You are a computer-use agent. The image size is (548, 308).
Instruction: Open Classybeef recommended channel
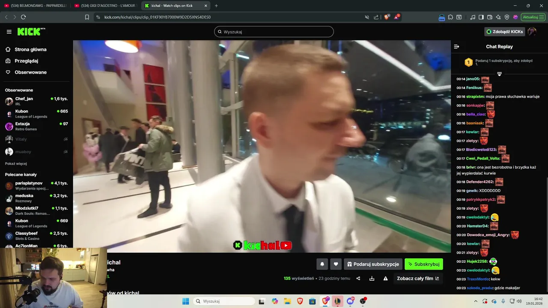36,236
